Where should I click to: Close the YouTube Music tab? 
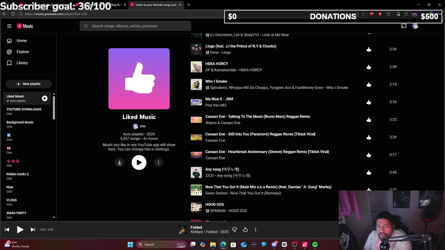180,5
